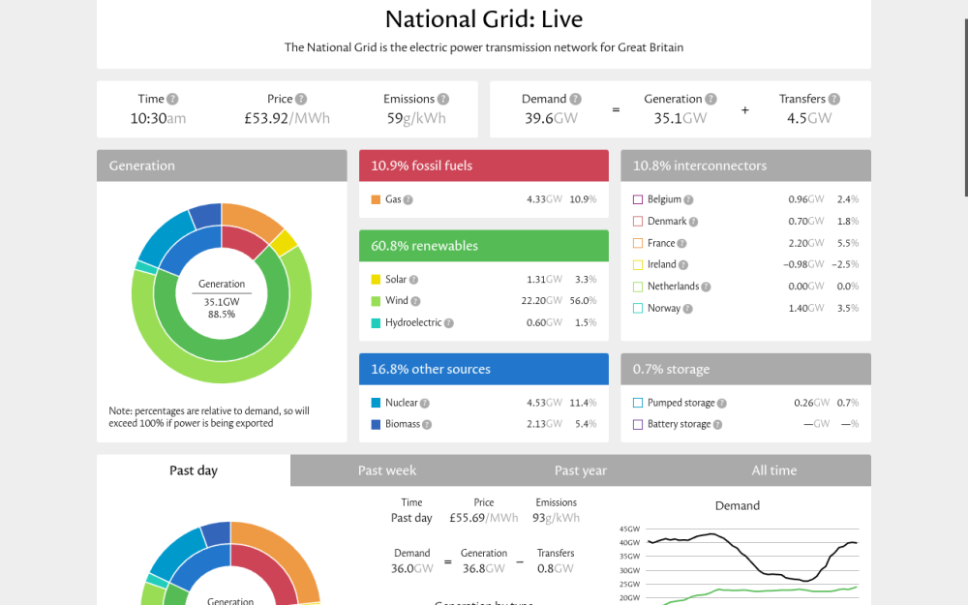Open the Belgium interconnector help icon
Screen dimensions: 968x605
(688, 200)
